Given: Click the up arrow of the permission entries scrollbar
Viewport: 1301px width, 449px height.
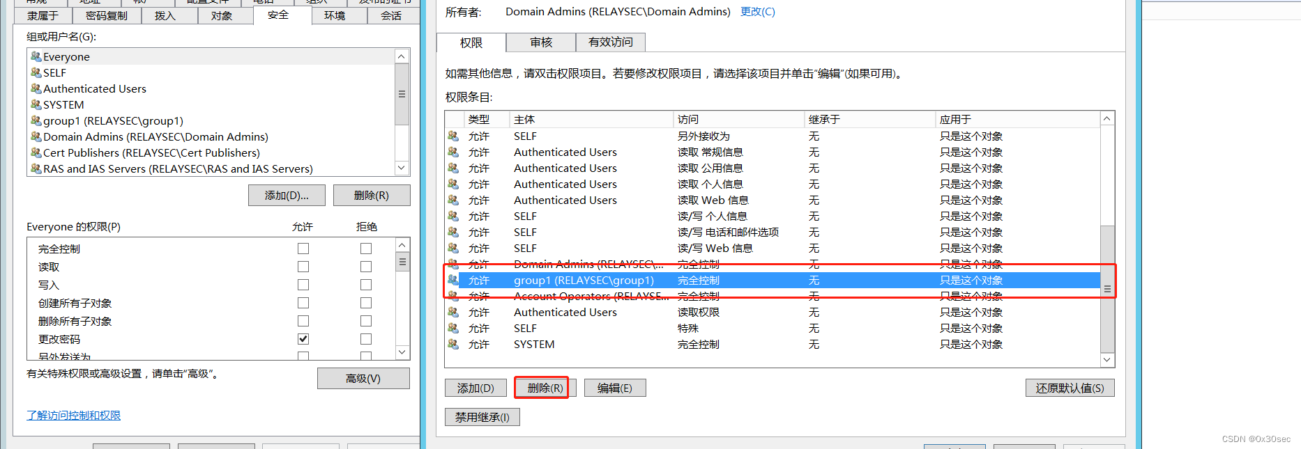Looking at the screenshot, I should click(1107, 119).
